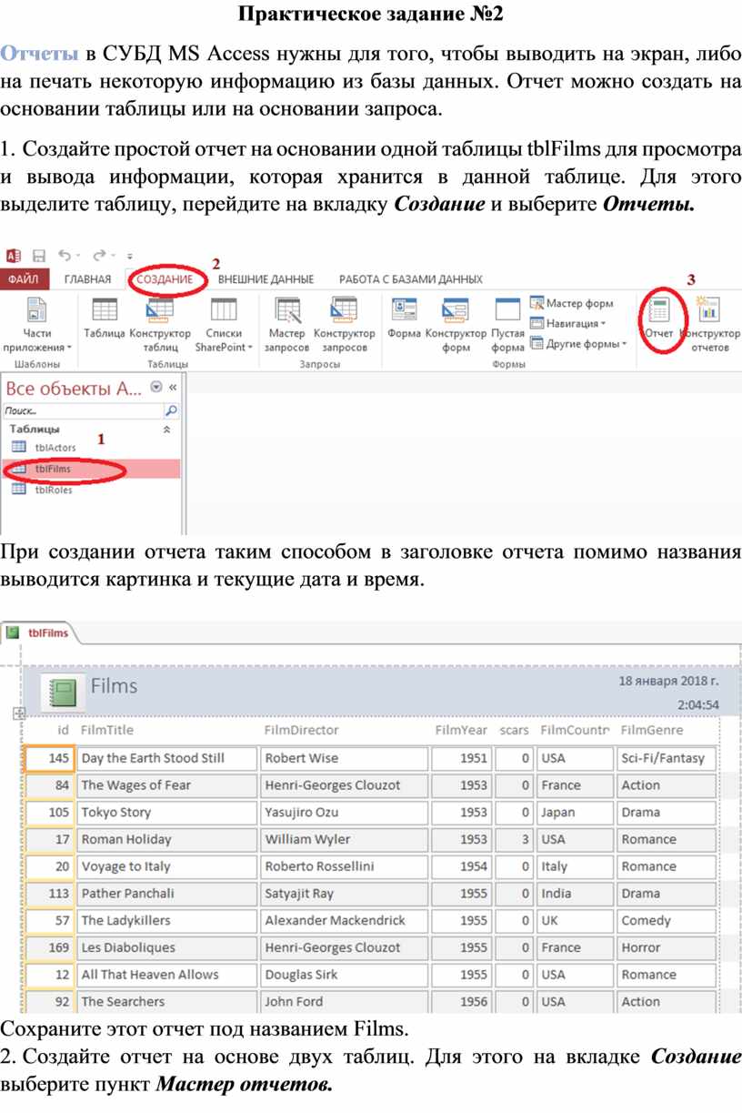The width and height of the screenshot is (742, 1113).
Task: Switch to the ГЛАВНАЯ ribbon tab
Action: point(87,279)
